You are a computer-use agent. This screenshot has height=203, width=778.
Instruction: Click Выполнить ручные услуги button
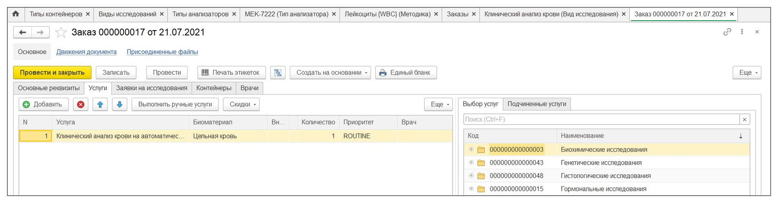click(175, 104)
